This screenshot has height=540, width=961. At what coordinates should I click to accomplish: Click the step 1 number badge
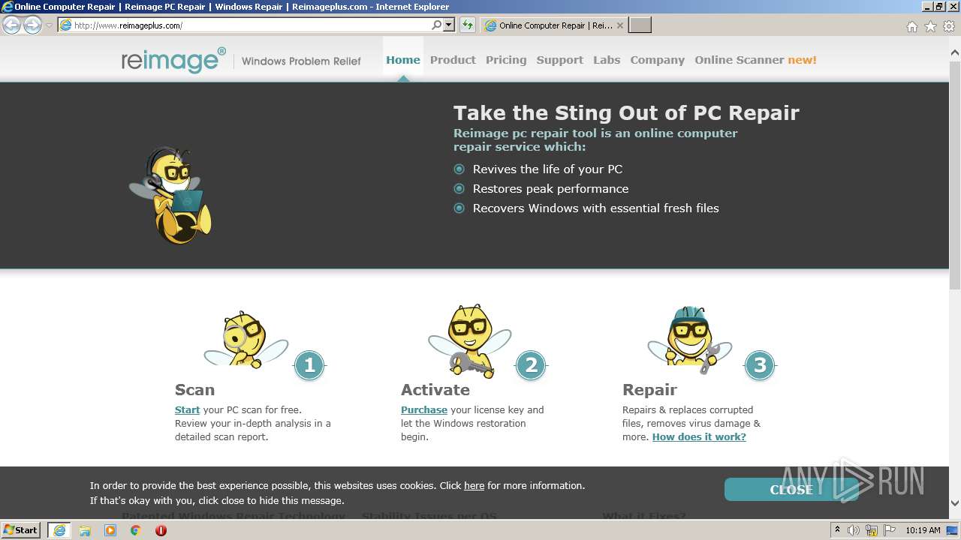[309, 365]
